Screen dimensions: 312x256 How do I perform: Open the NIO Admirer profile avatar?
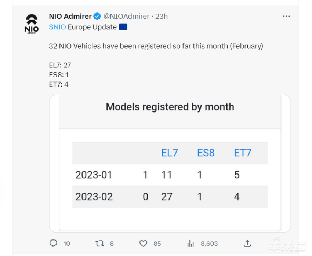[x=31, y=24]
